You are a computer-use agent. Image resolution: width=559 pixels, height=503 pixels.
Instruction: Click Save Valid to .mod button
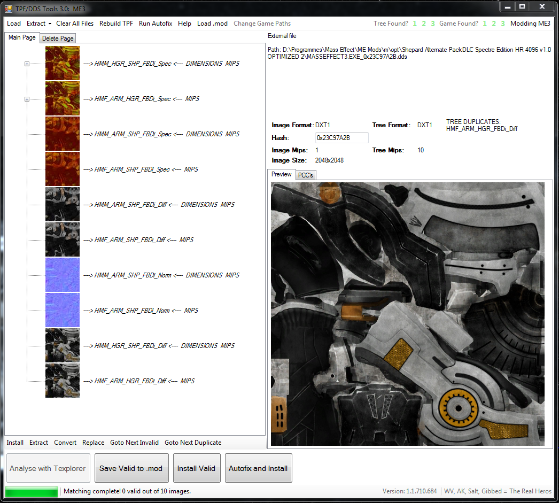[131, 468]
